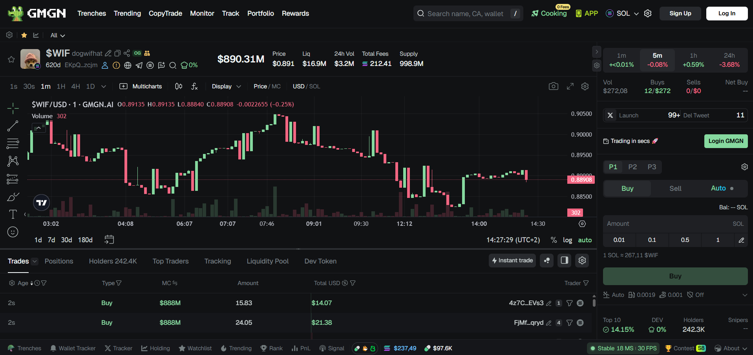Click the Login GMGN button

(x=726, y=141)
